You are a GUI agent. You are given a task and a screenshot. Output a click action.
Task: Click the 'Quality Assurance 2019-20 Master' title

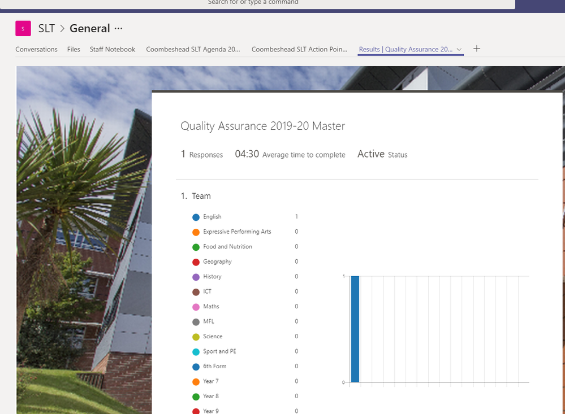[x=262, y=126]
